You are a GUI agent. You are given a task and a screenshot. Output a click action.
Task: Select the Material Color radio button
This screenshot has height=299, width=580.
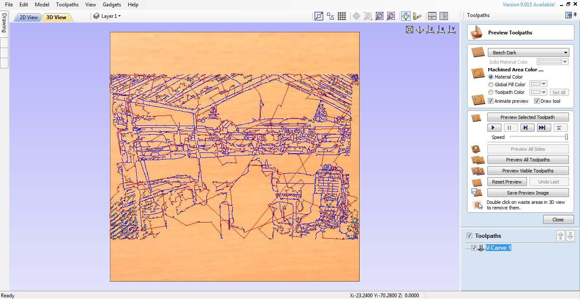coord(491,77)
